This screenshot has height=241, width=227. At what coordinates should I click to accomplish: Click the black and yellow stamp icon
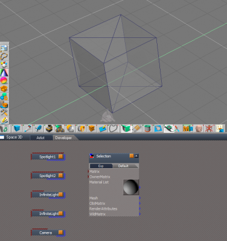pos(49,128)
